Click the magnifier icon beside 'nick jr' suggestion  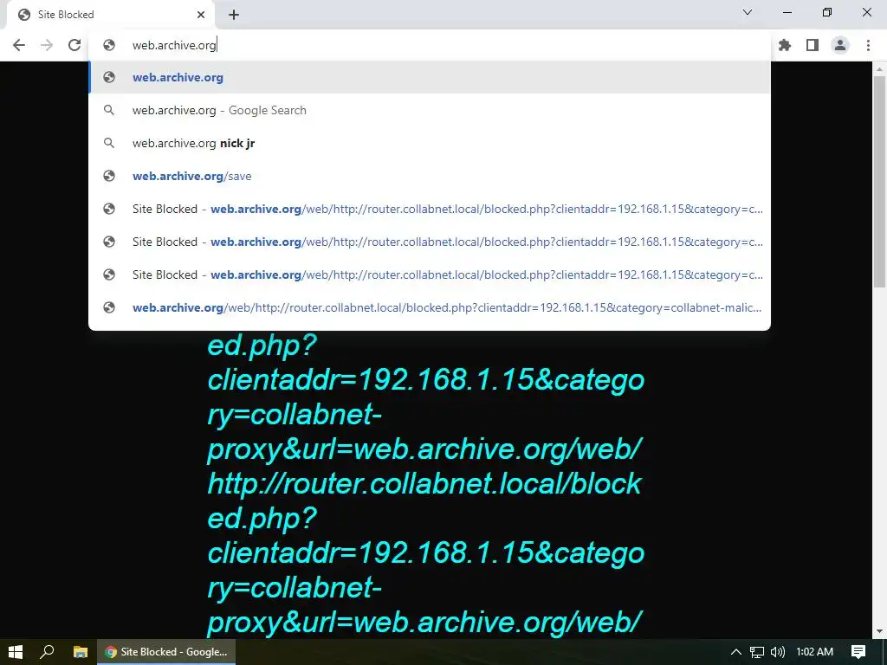[109, 143]
